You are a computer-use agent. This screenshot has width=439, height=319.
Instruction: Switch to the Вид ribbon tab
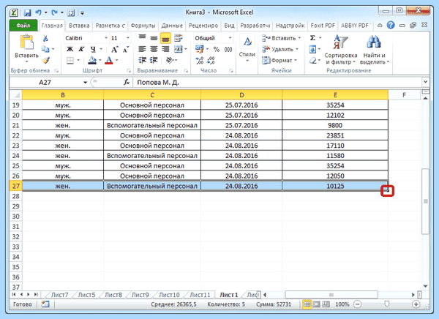[229, 26]
